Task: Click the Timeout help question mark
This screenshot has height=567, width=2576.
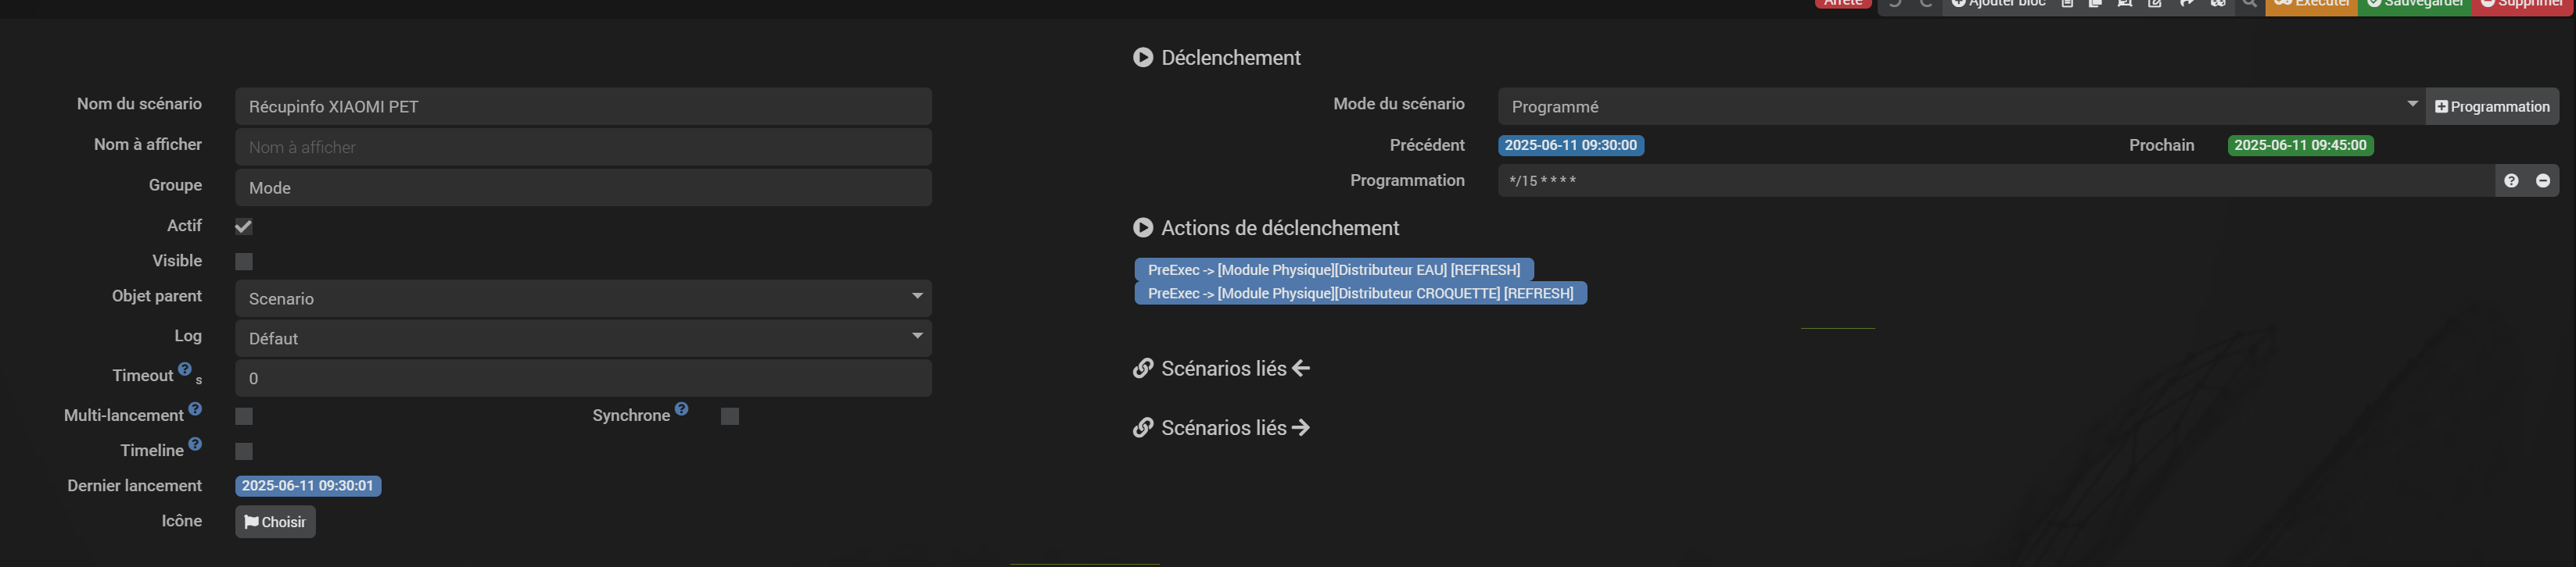Action: 185,369
